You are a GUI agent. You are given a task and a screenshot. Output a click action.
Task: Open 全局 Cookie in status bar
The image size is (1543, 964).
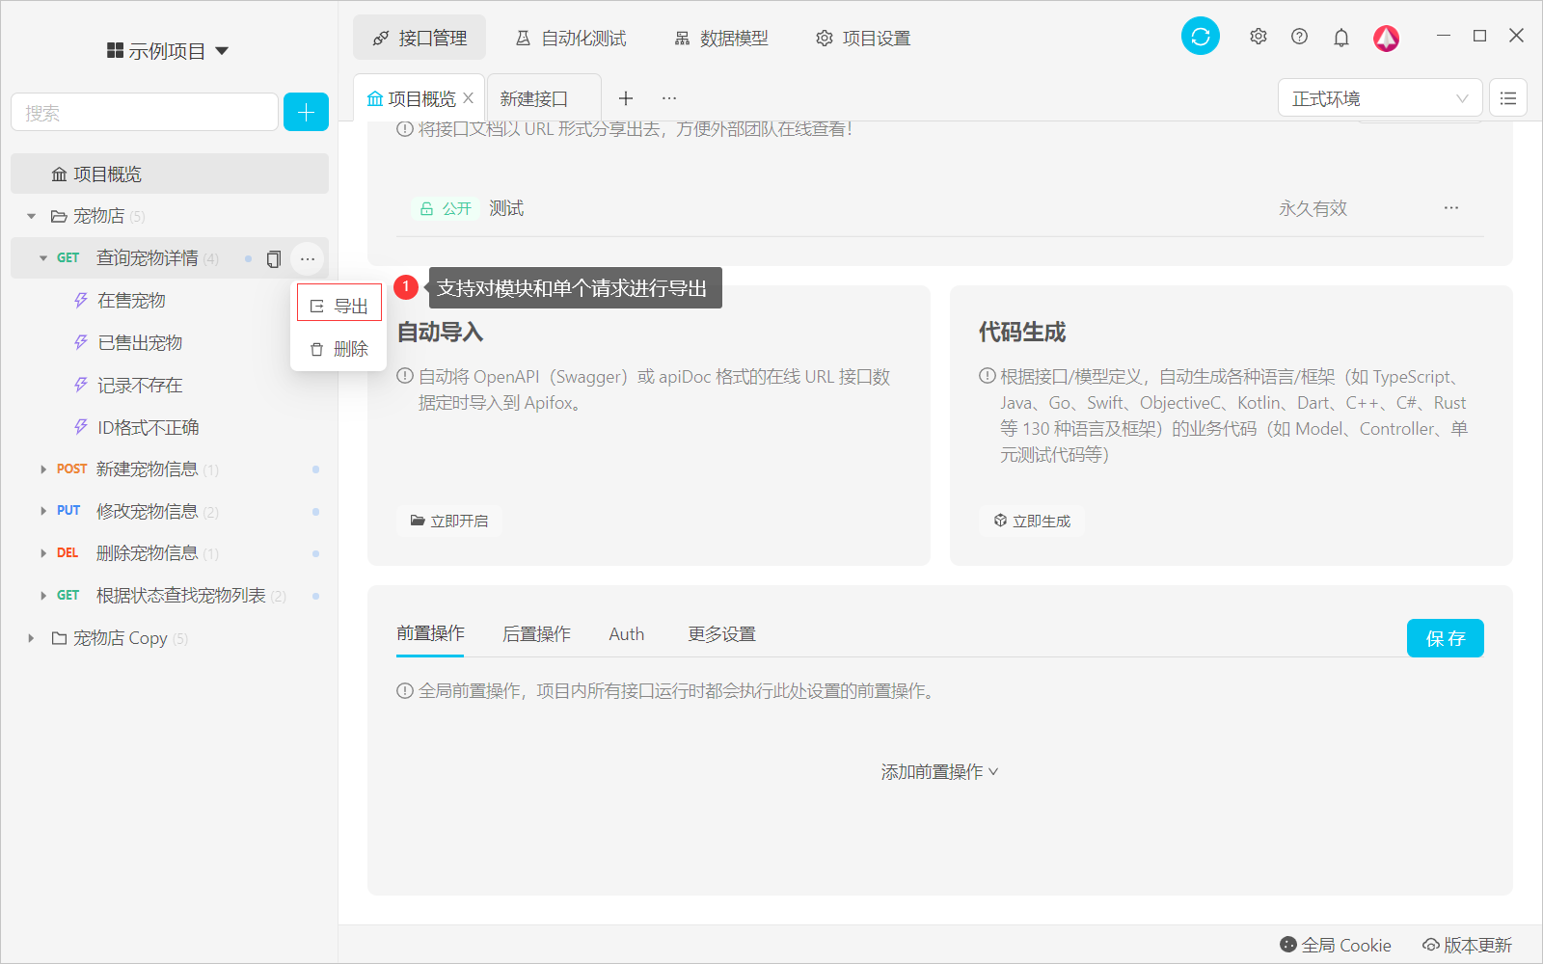click(1336, 945)
